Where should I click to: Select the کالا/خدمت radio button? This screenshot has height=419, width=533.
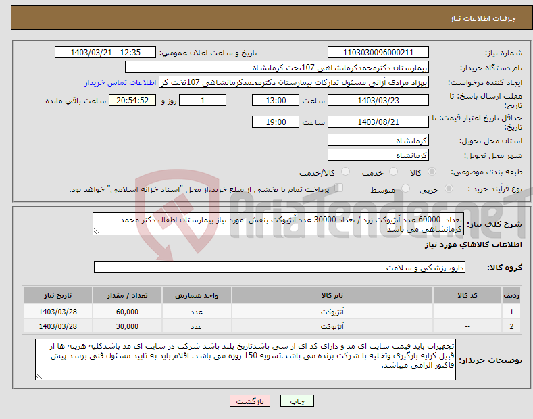345,172
